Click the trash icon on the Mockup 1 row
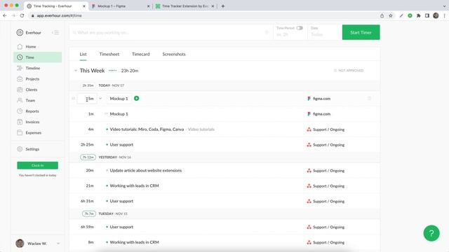Image resolution: width=449 pixels, height=252 pixels. 369,99
